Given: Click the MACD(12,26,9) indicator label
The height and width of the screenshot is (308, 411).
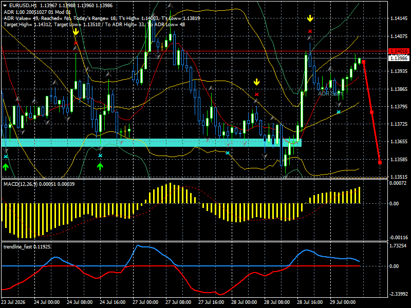Looking at the screenshot, I should point(39,184).
